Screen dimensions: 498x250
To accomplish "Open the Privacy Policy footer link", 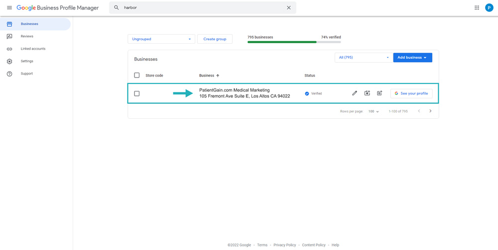I will click(284, 245).
